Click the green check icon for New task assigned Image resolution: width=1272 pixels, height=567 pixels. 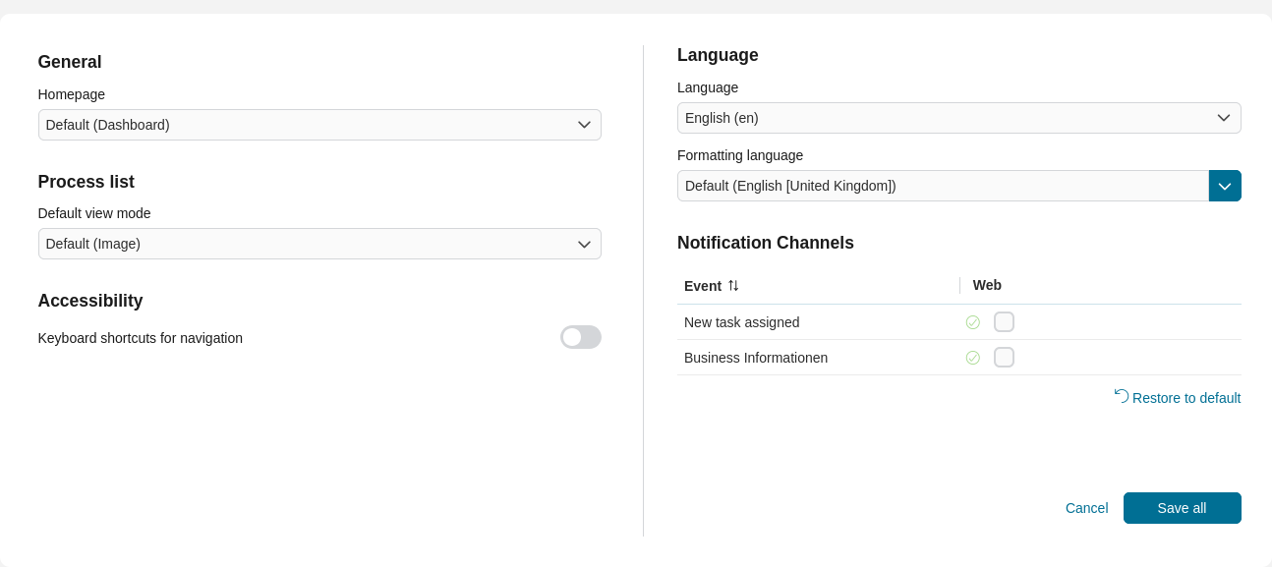click(x=972, y=322)
